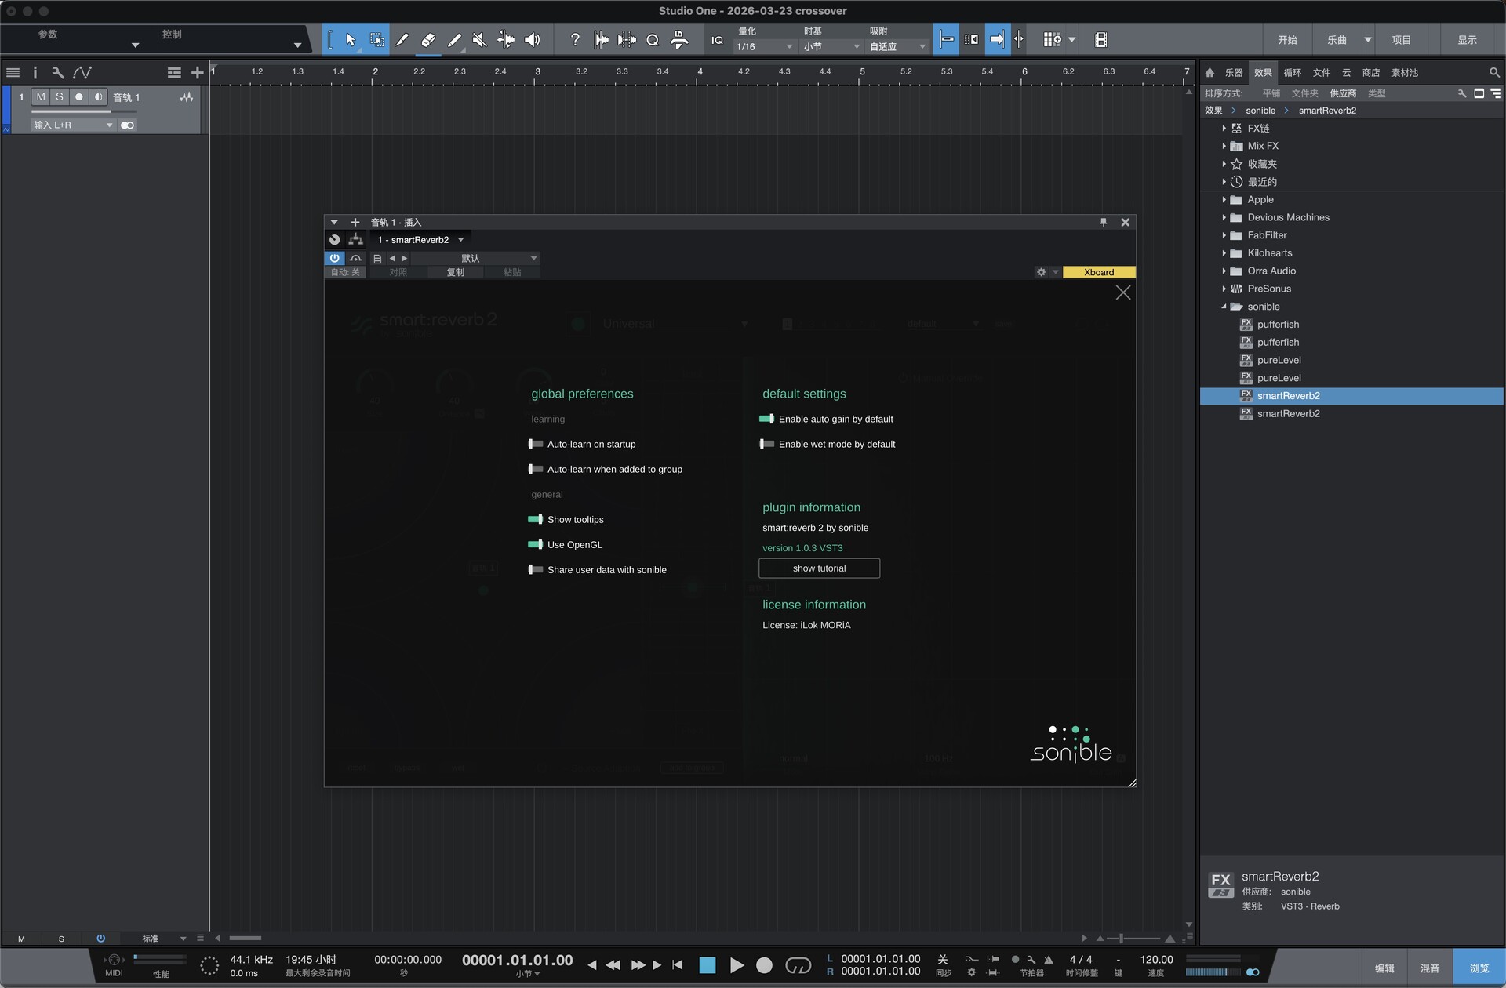This screenshot has height=988, width=1506.
Task: Open the browser search magnifier icon
Action: coord(1494,72)
